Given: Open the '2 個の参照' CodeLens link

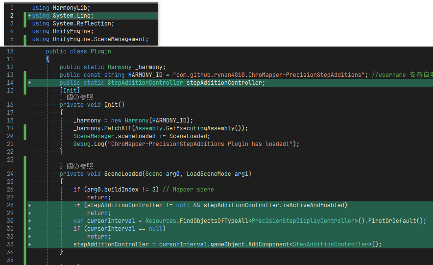Looking at the screenshot, I should tap(76, 166).
